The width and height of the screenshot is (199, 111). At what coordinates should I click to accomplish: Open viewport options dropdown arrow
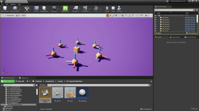click(x=2, y=15)
